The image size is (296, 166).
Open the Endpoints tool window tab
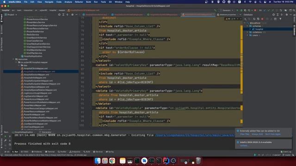pos(75,152)
